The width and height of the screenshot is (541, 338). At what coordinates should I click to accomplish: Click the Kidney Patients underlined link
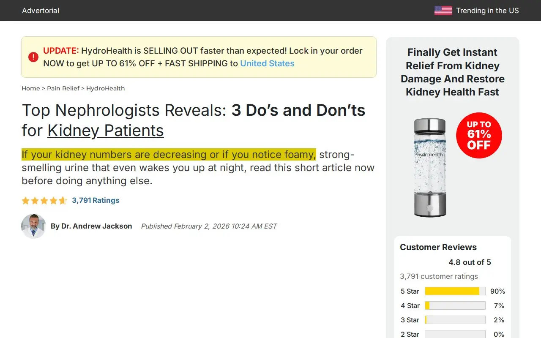(106, 131)
